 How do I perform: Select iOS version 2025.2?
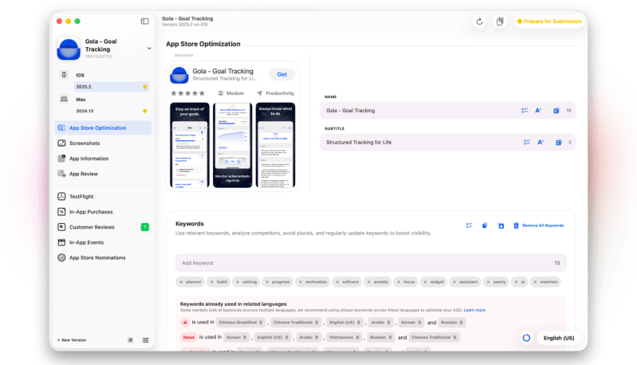point(112,87)
